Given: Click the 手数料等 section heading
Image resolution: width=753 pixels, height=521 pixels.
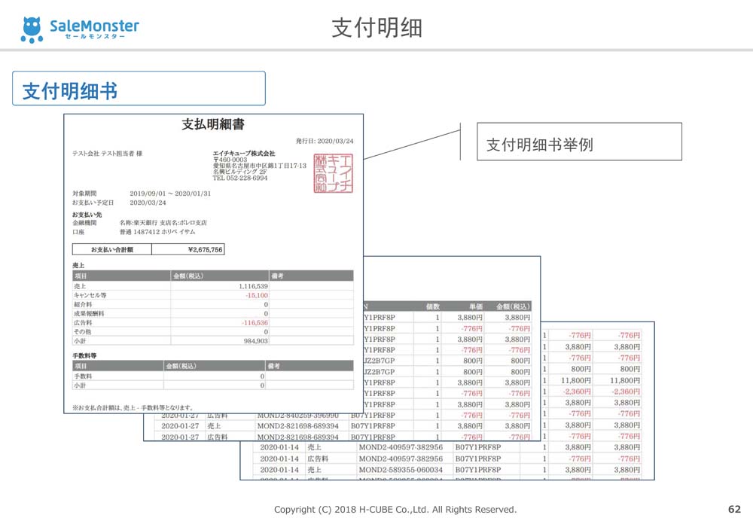Looking at the screenshot, I should pos(84,356).
